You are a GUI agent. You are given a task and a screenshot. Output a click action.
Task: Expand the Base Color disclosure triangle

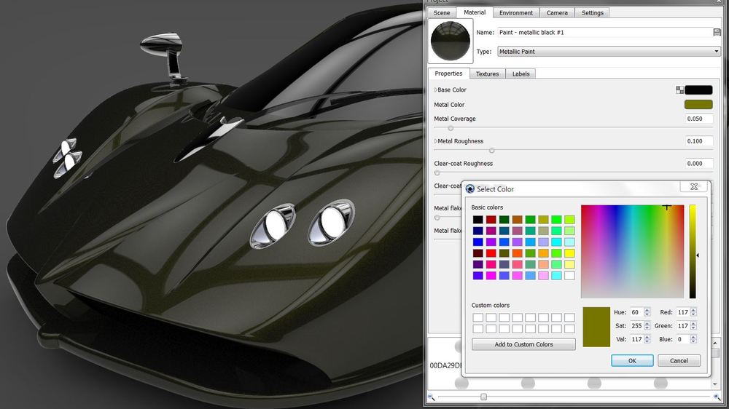click(x=436, y=90)
